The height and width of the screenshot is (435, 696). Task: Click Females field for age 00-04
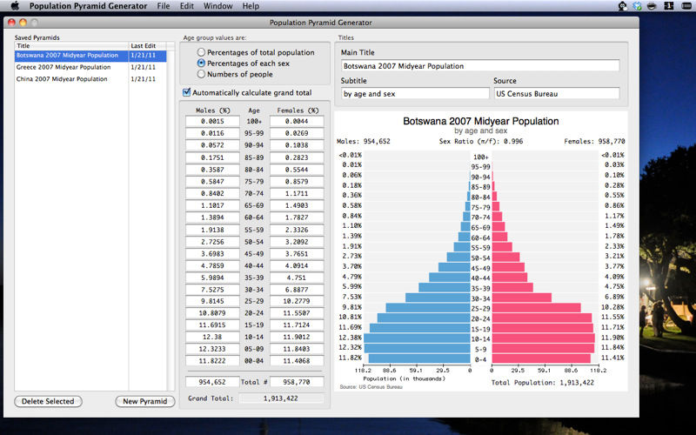click(x=297, y=361)
